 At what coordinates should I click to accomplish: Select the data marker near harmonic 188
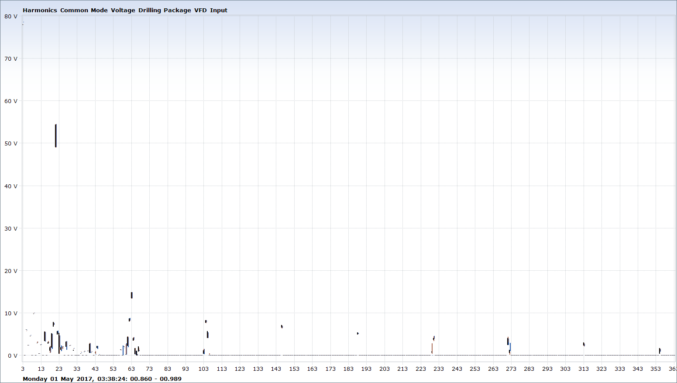(357, 333)
